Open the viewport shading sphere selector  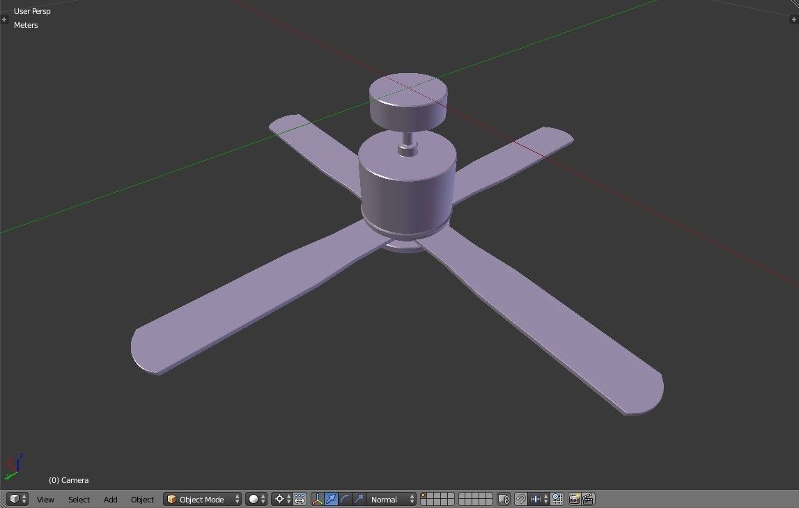click(256, 499)
